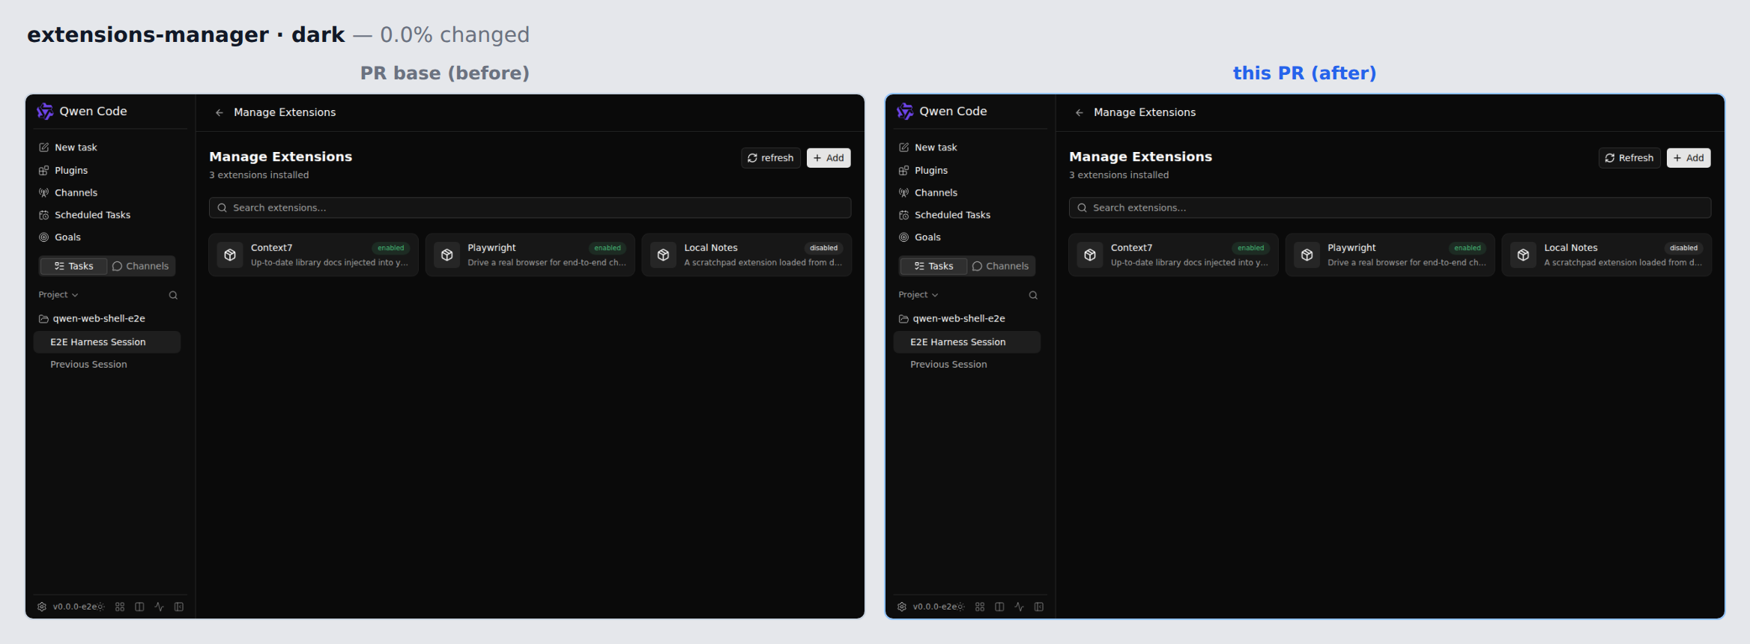The image size is (1750, 644).
Task: Select E2E Harness Session in after panel
Action: click(x=967, y=342)
